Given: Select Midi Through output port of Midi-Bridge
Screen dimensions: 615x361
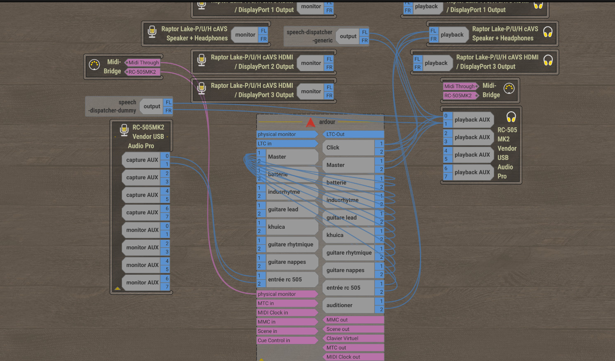Looking at the screenshot, I should click(143, 63).
